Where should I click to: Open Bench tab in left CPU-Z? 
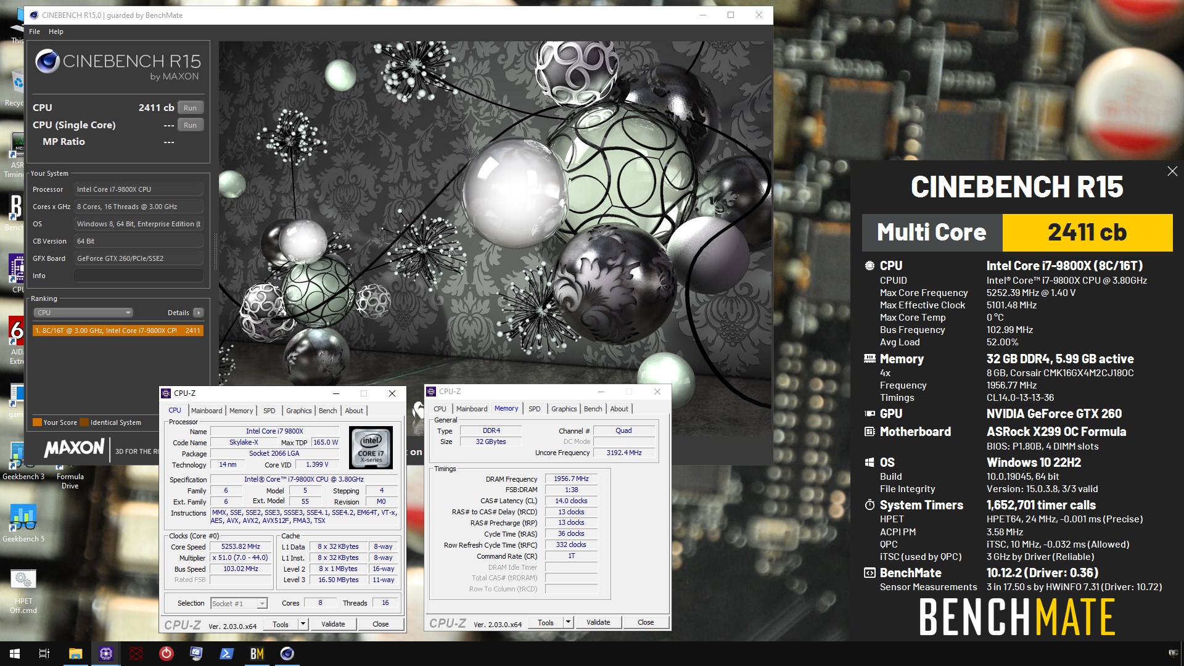pos(328,411)
